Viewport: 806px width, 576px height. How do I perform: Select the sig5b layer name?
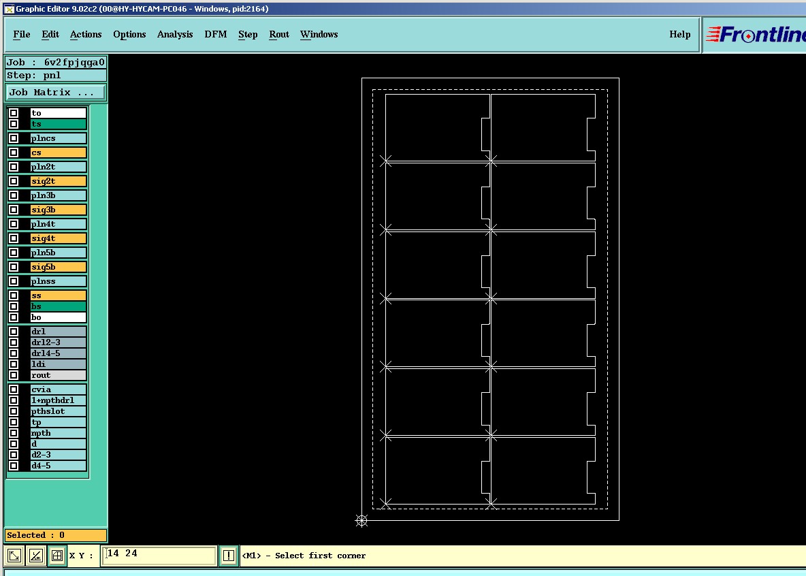pos(58,267)
